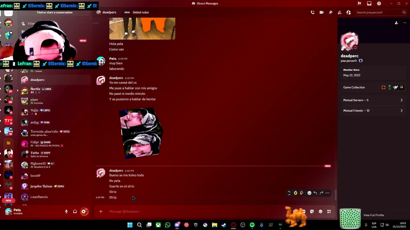Expand Mutual Friends — 13
The image size is (410, 230).
click(x=373, y=111)
